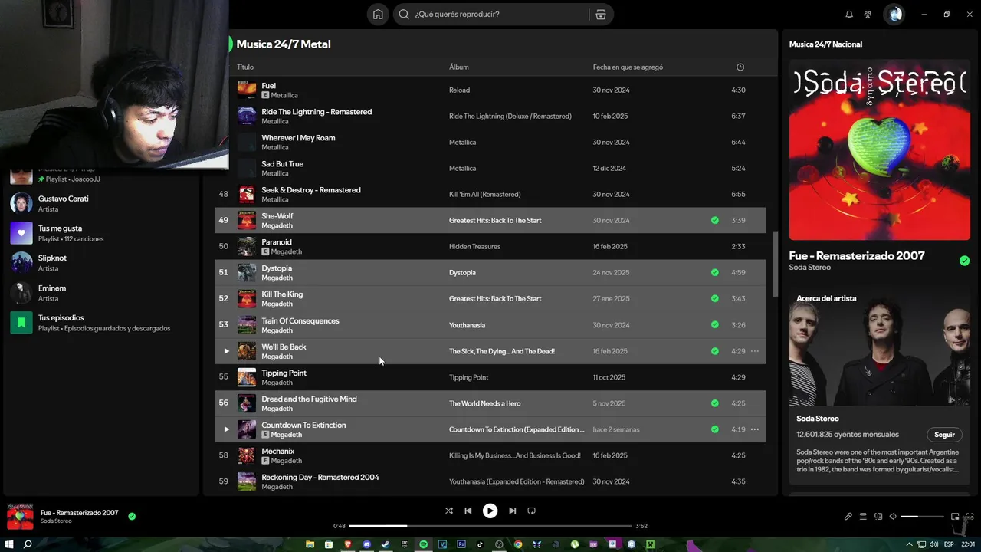Open Eminem artist in library

[x=101, y=293]
